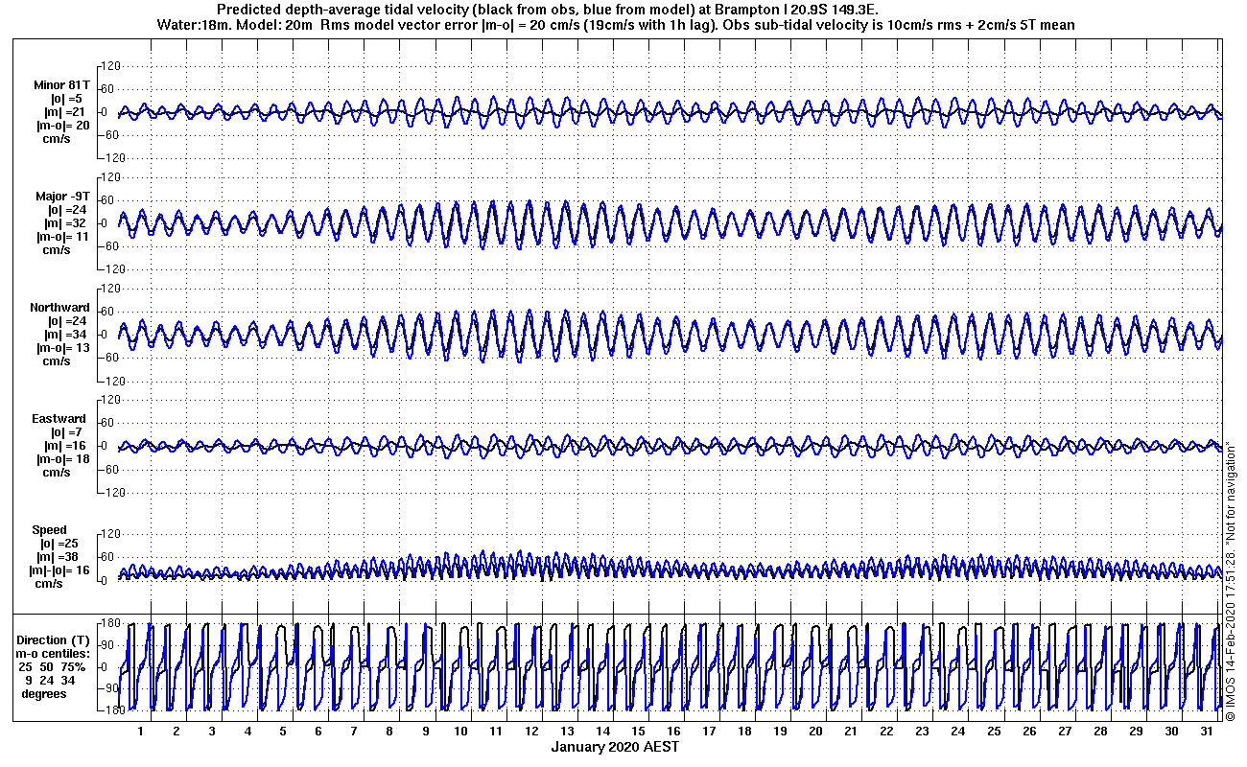Image resolution: width=1247 pixels, height=767 pixels.
Task: Click the 120 tick on the Minor 81T axis
Action: [x=109, y=66]
